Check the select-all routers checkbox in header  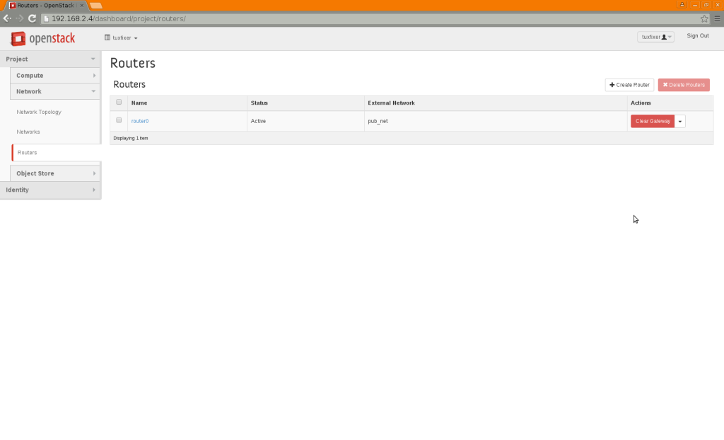[x=119, y=103]
